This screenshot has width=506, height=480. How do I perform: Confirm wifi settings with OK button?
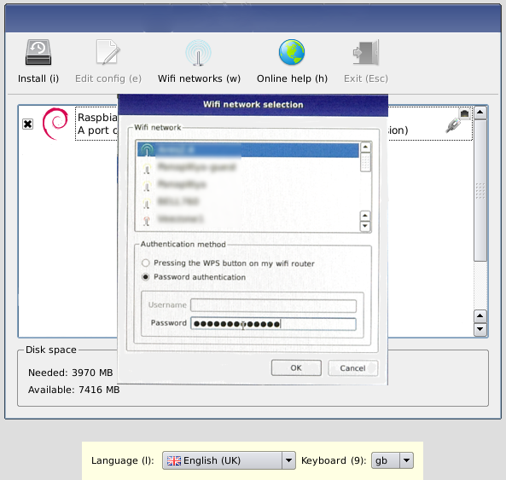[296, 367]
